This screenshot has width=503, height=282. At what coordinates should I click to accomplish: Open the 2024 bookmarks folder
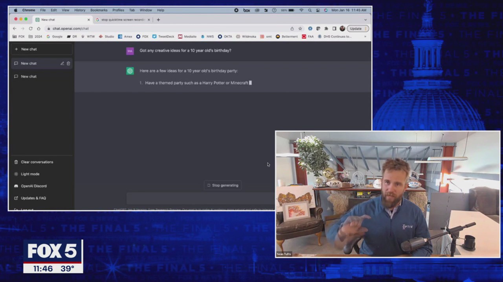pos(35,36)
